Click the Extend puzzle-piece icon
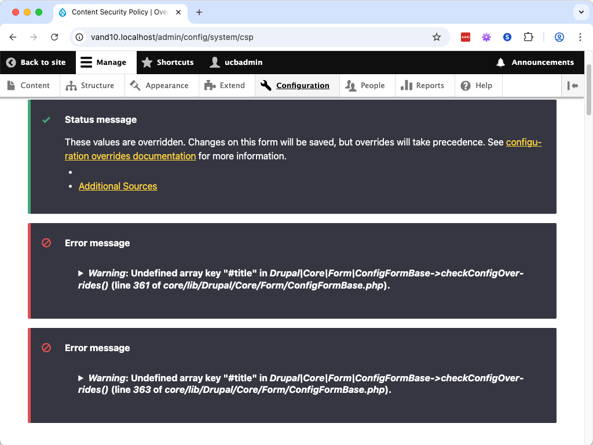593x445 pixels. pos(209,85)
